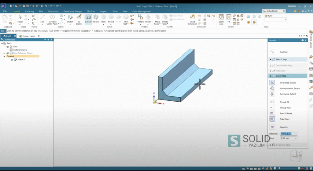
Task: Expand the Side Step section
Action: pyautogui.click(x=271, y=71)
